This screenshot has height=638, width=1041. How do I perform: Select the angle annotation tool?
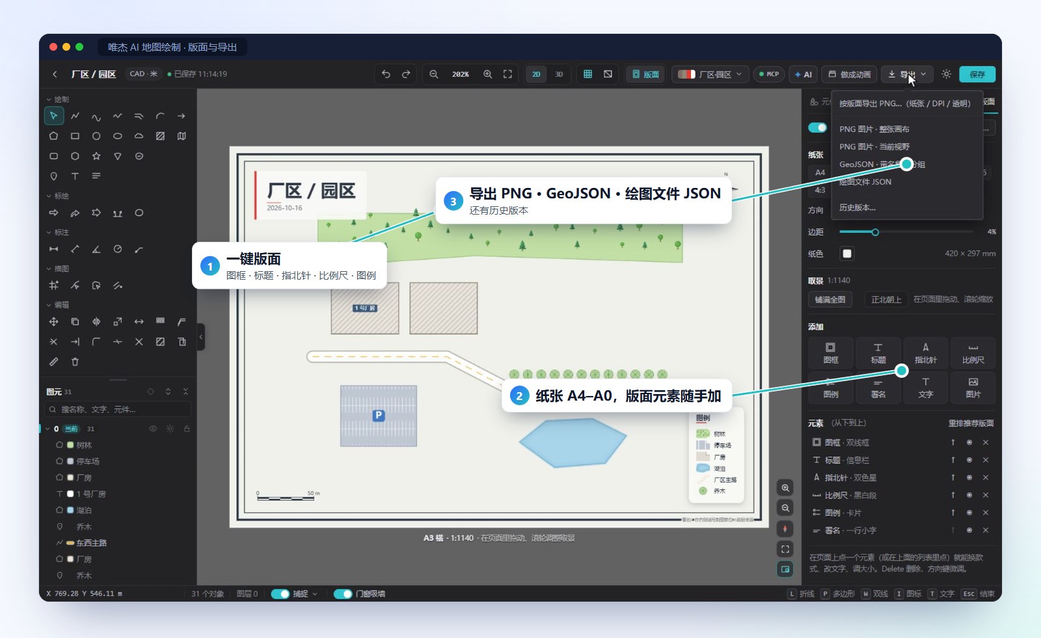[96, 249]
